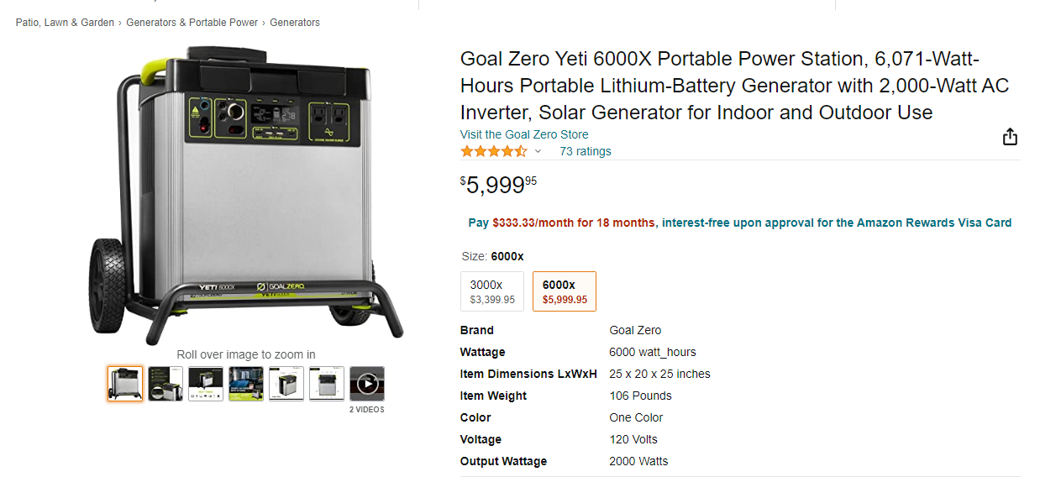Open fourth thumbnail with solar panel scene

coord(246,384)
